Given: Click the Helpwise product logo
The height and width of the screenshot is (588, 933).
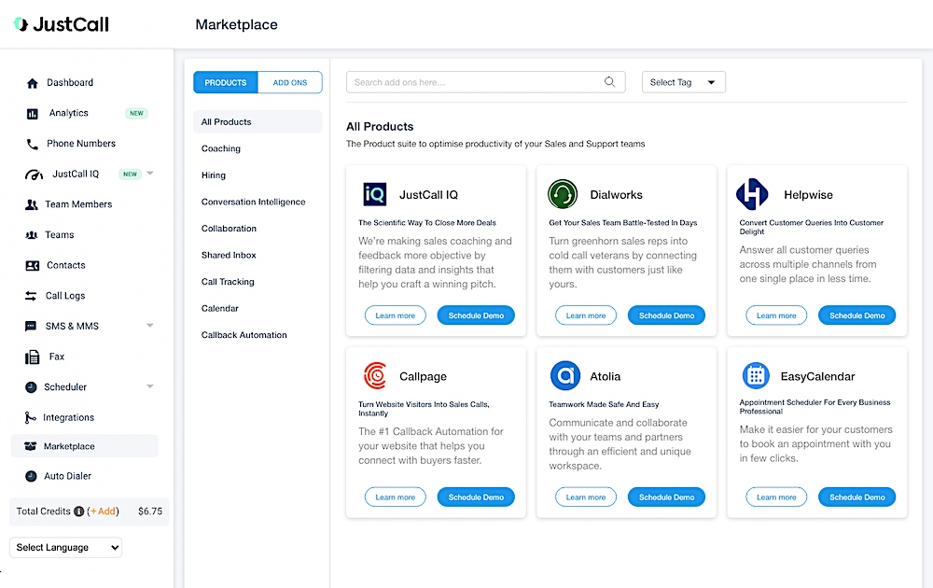Looking at the screenshot, I should point(751,194).
